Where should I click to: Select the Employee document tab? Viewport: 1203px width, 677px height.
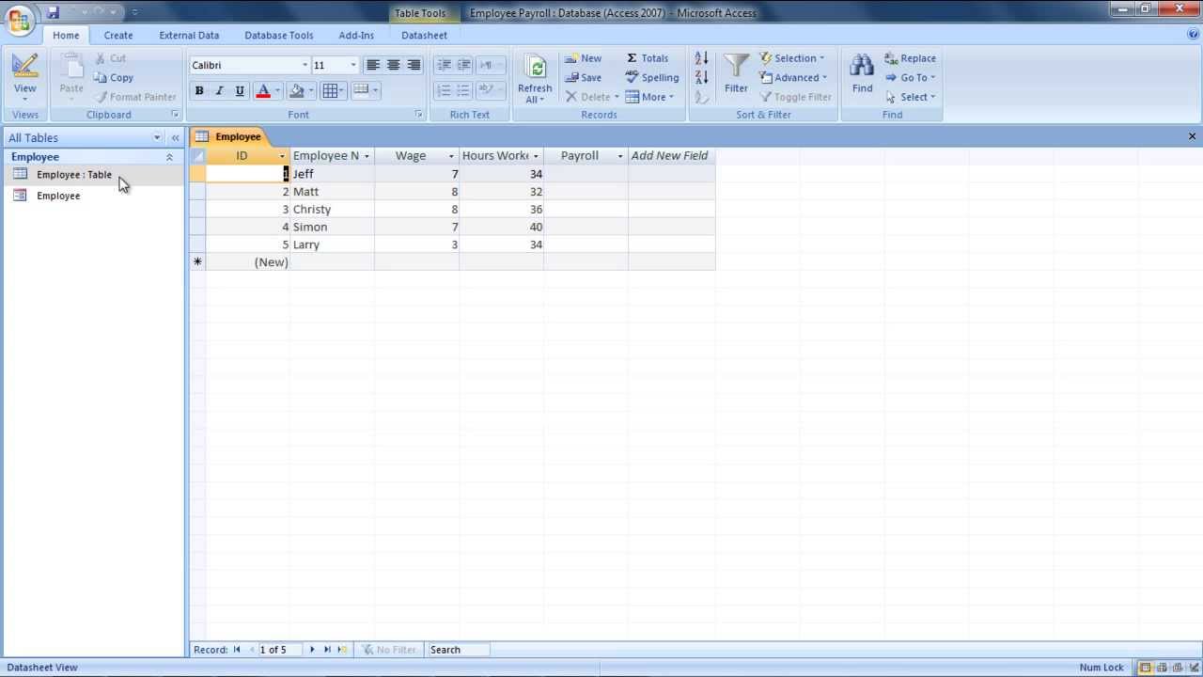[230, 136]
